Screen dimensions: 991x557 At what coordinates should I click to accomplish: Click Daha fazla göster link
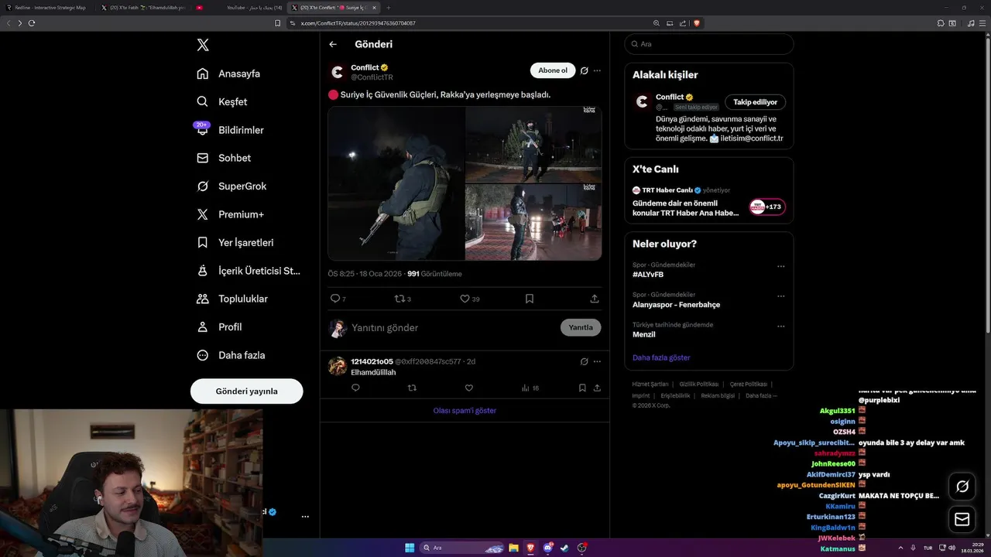coord(661,357)
